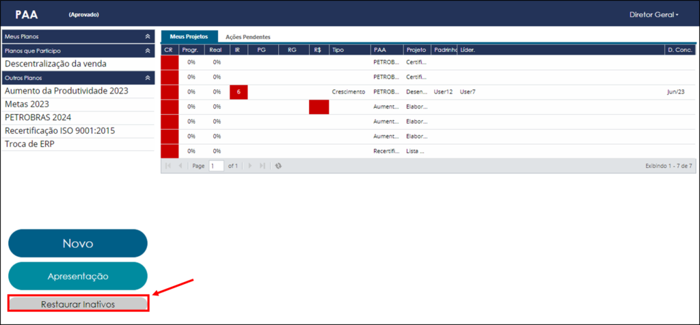This screenshot has width=700, height=325.
Task: Open the Diretor Geral user dropdown
Action: coord(654,15)
